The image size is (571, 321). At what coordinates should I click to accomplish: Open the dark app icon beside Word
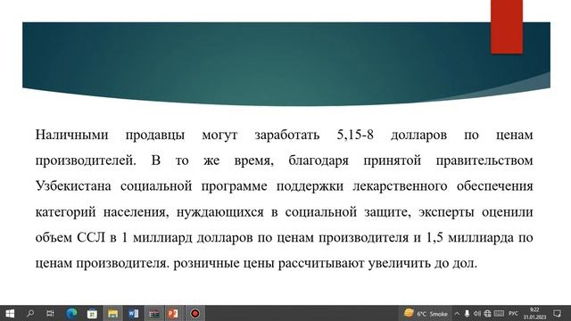tap(153, 313)
